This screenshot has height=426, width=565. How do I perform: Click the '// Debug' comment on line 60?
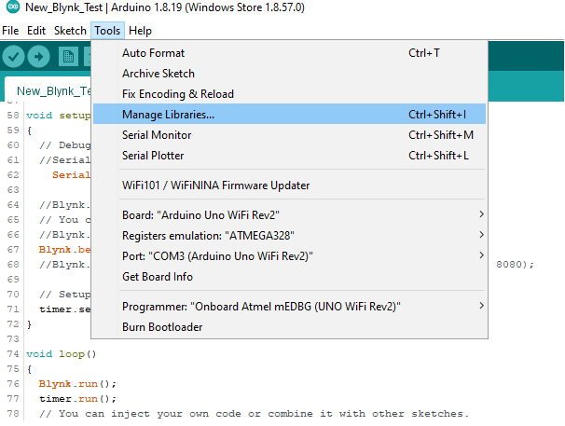[65, 145]
